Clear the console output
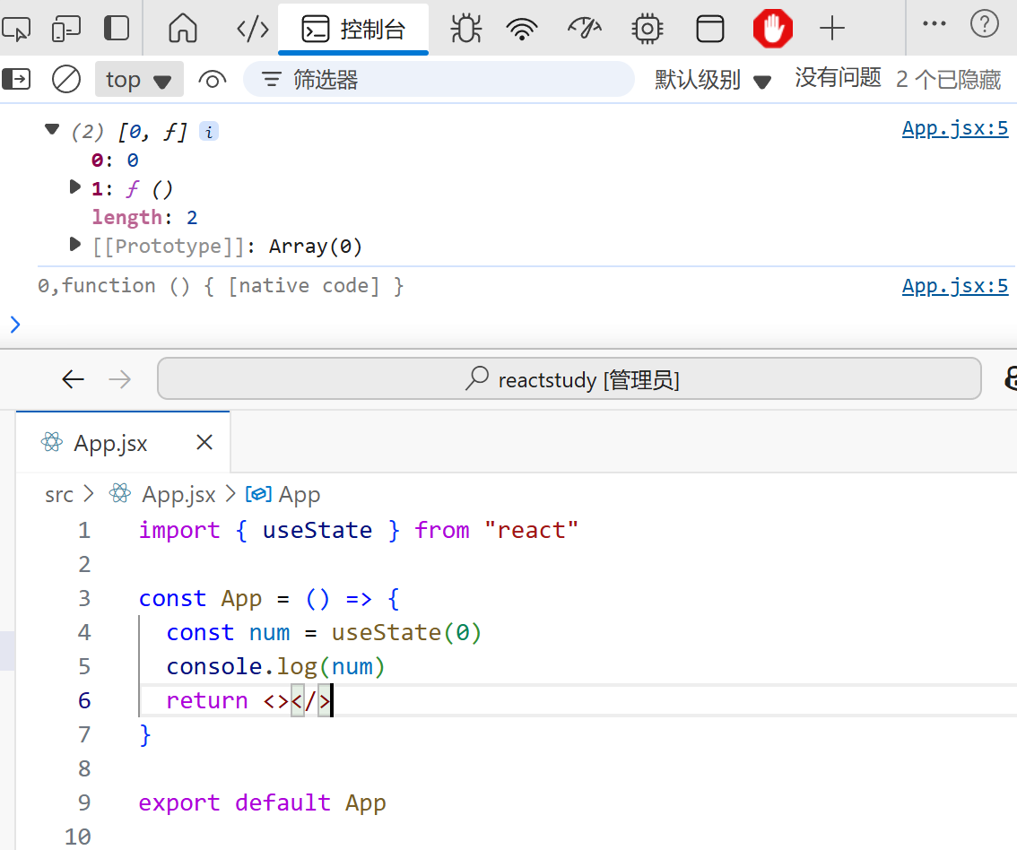The width and height of the screenshot is (1017, 850). point(66,79)
